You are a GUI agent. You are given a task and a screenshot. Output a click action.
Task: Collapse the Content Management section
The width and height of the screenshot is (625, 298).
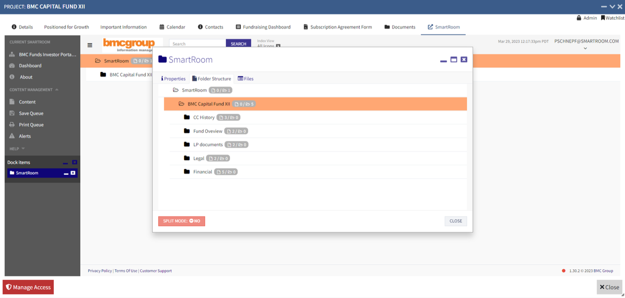tap(34, 90)
